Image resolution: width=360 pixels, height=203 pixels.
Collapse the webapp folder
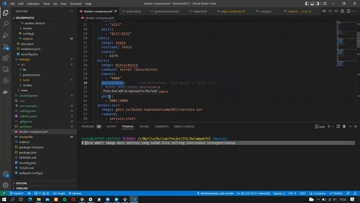[x=24, y=59]
